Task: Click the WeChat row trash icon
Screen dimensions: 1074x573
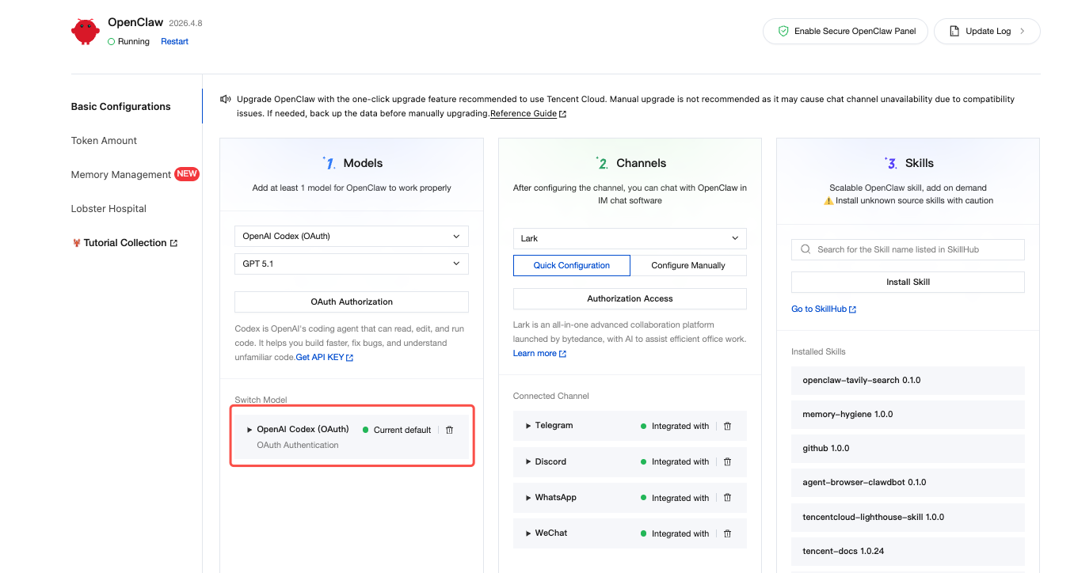Action: point(727,533)
